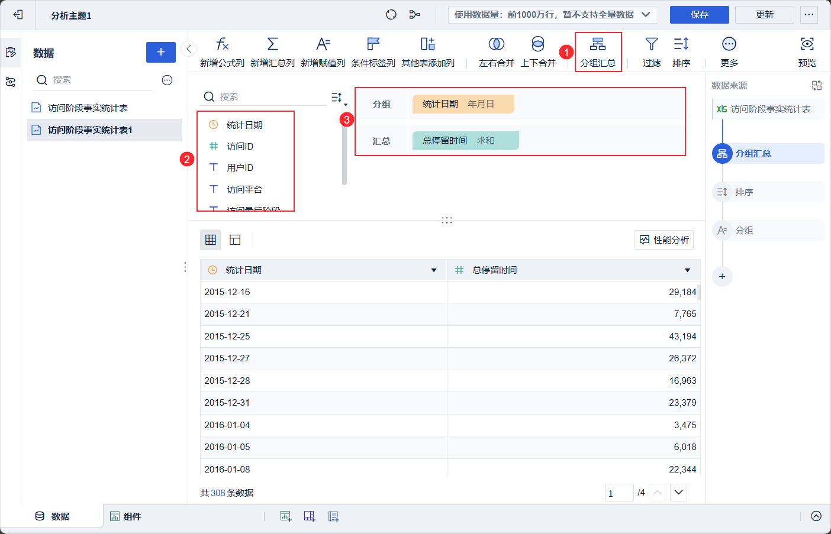Open 更多 tools menu
The image size is (831, 534).
click(x=729, y=52)
